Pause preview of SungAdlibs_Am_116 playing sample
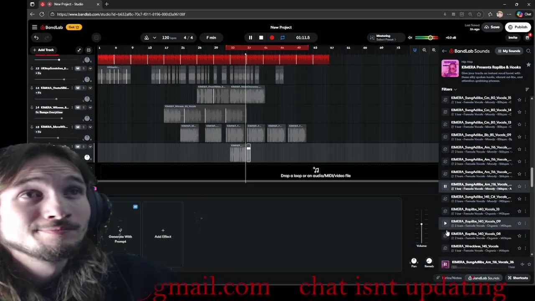 pyautogui.click(x=445, y=186)
